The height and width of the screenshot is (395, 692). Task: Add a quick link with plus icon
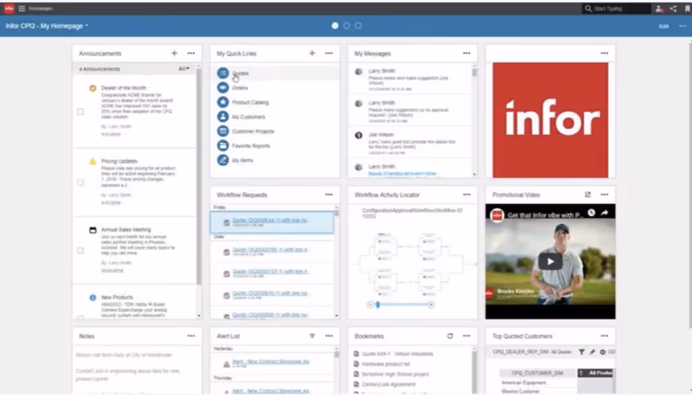[x=312, y=53]
